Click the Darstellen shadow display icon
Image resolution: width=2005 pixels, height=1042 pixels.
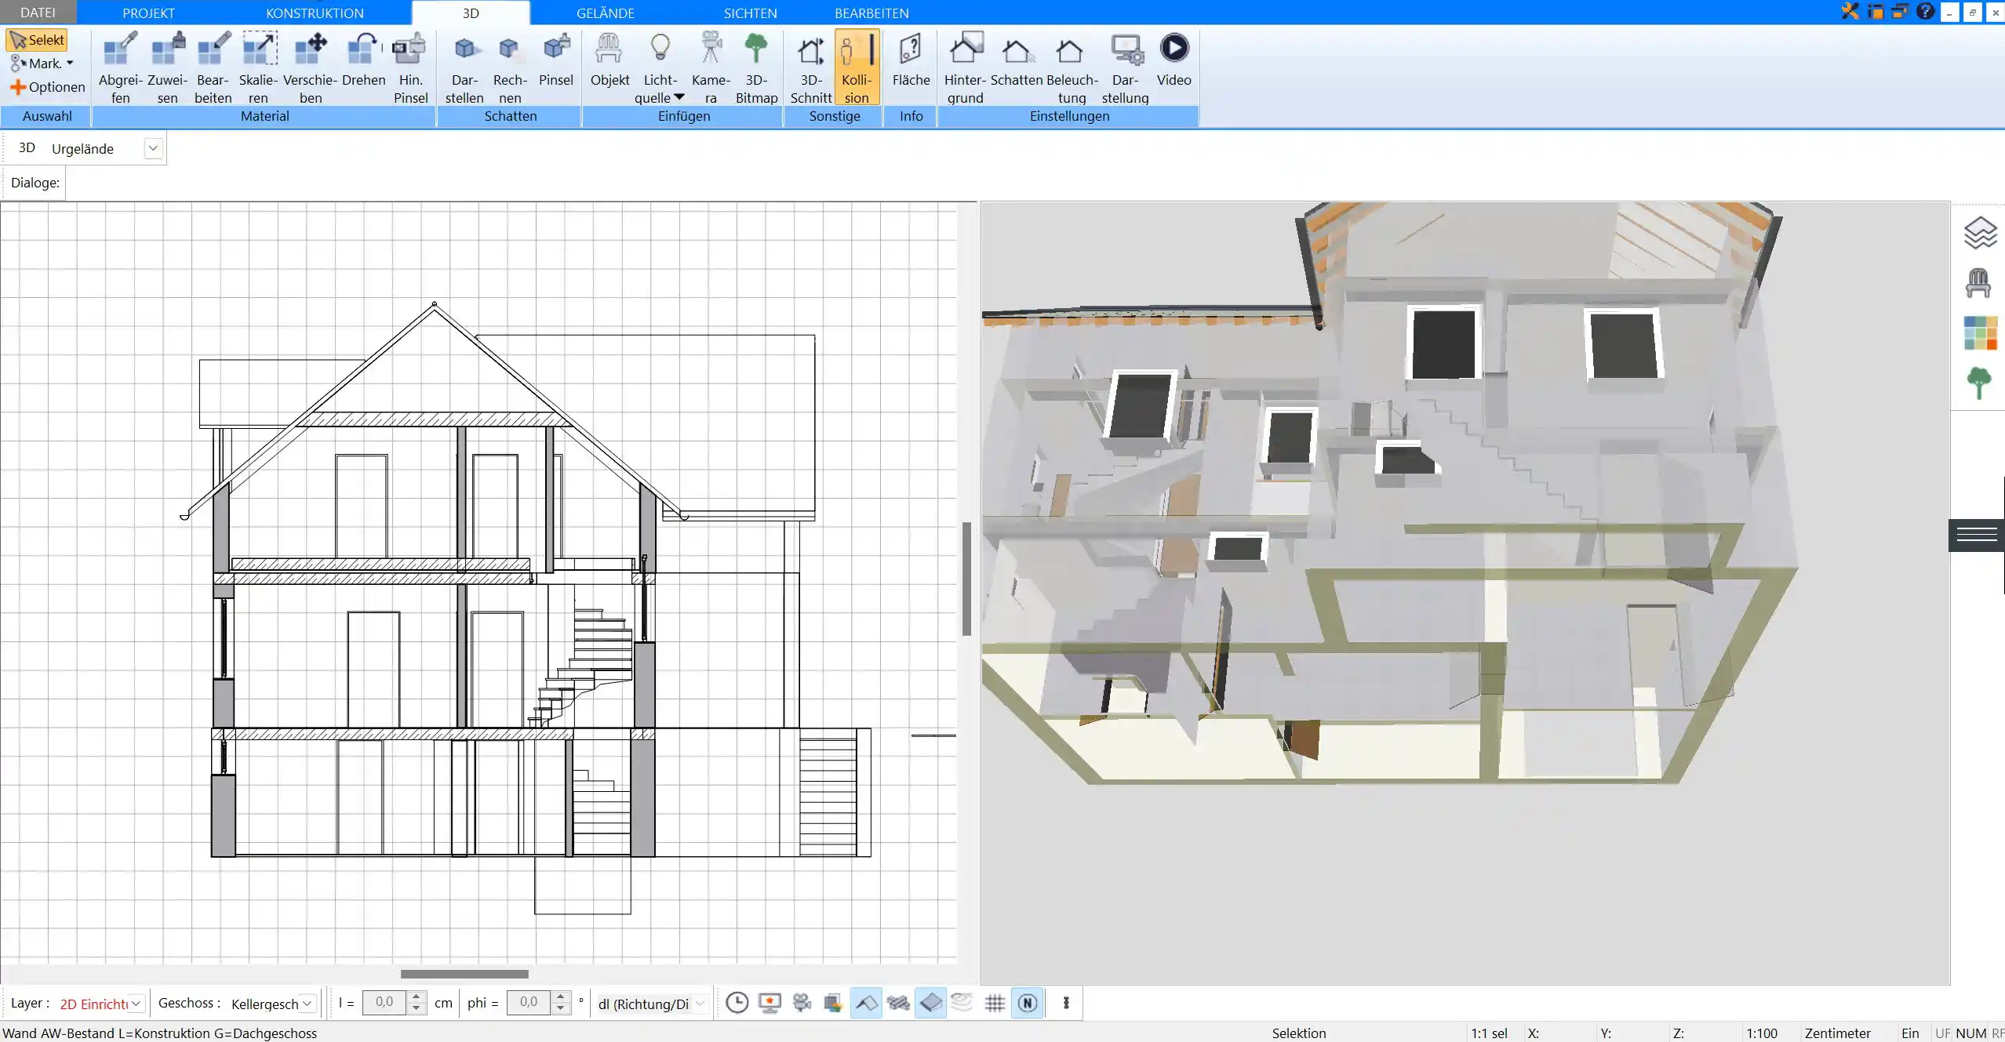tap(464, 67)
